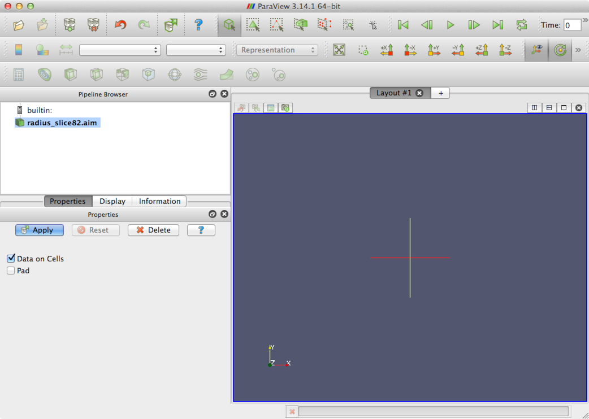Apply the Slice filter
The height and width of the screenshot is (419, 589).
click(97, 75)
